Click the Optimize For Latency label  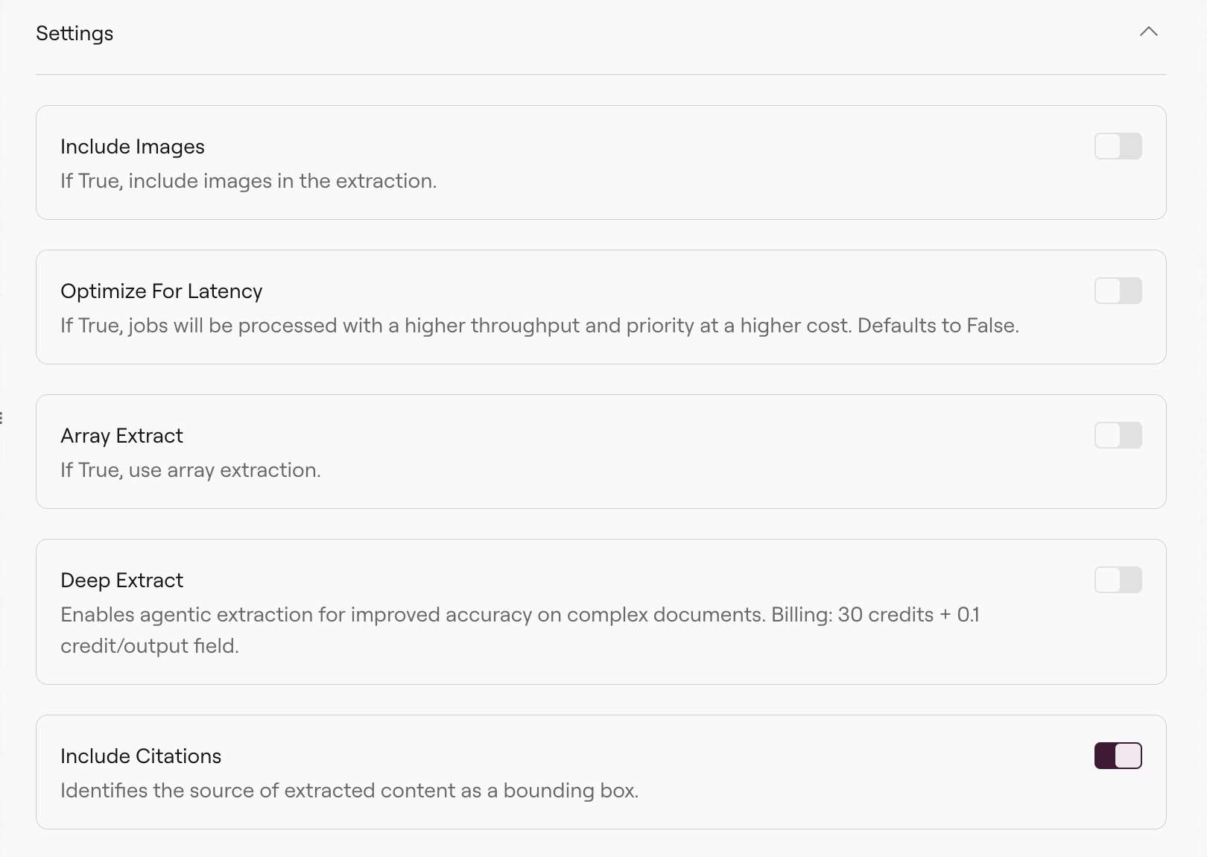tap(161, 291)
